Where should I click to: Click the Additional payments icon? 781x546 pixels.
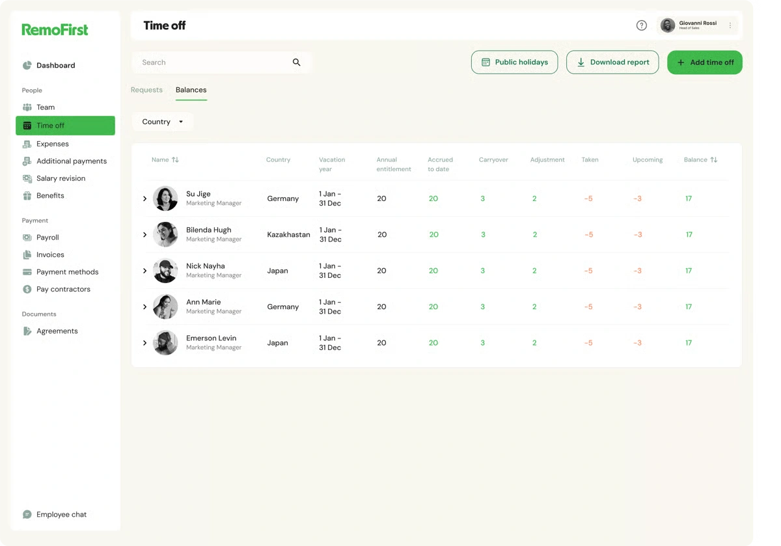[27, 161]
